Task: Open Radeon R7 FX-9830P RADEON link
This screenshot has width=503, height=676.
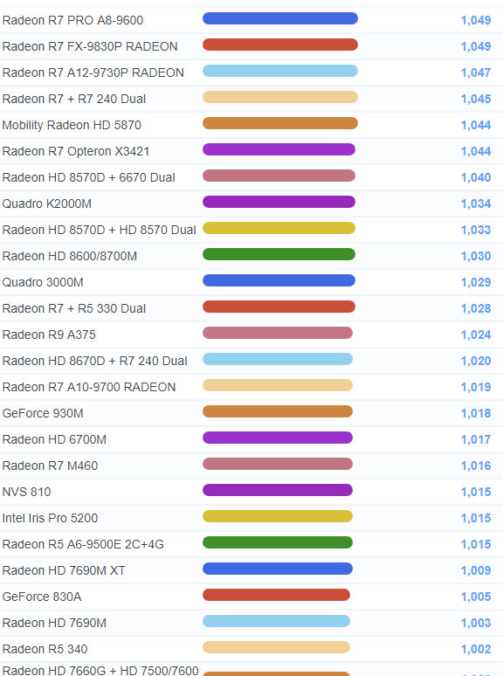Action: (x=90, y=46)
